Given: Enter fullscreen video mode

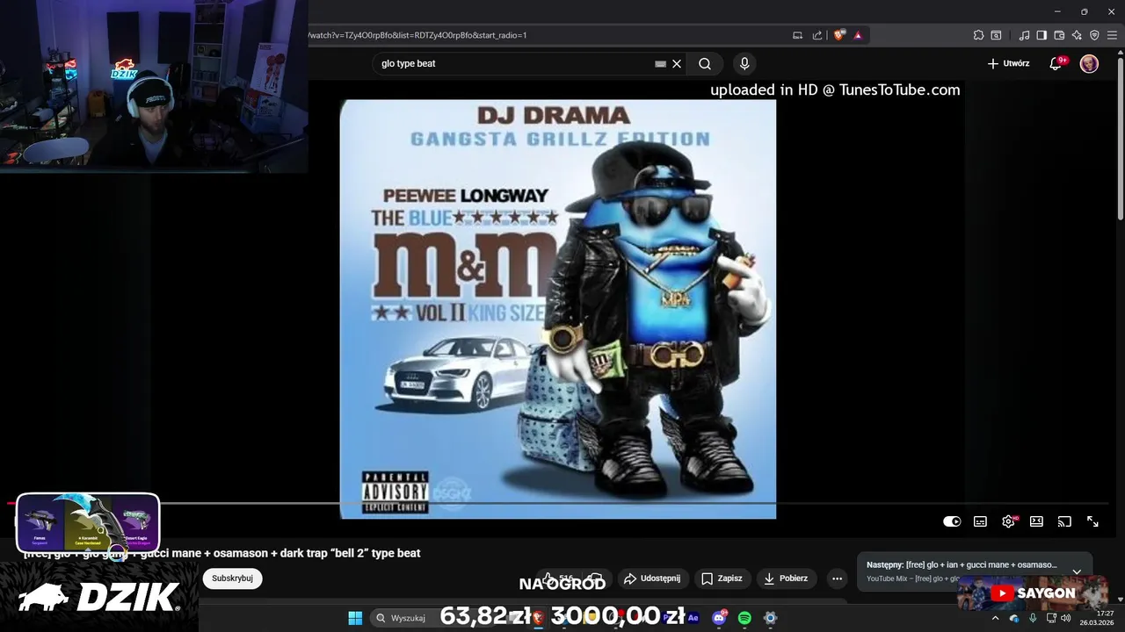Looking at the screenshot, I should pyautogui.click(x=1092, y=521).
